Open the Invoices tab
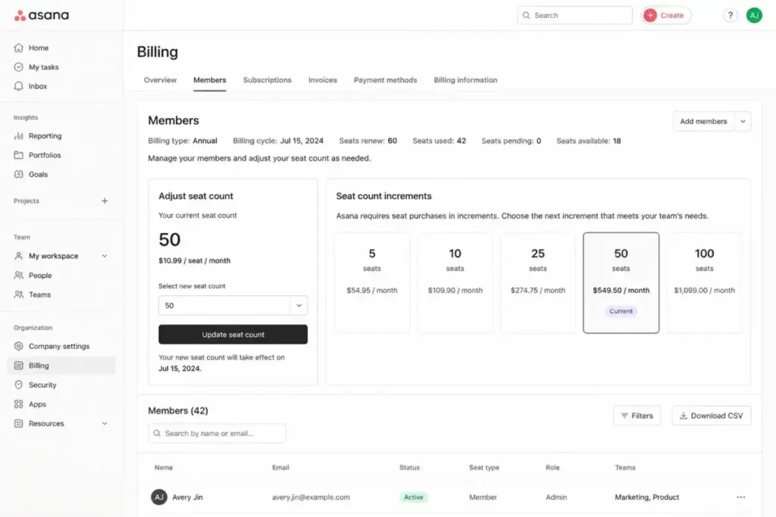The image size is (776, 517). coord(322,80)
